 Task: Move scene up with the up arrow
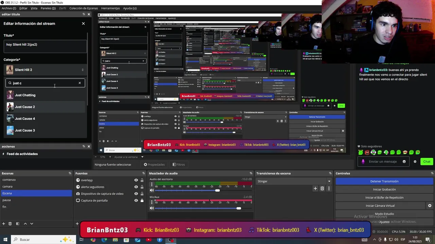point(25,224)
